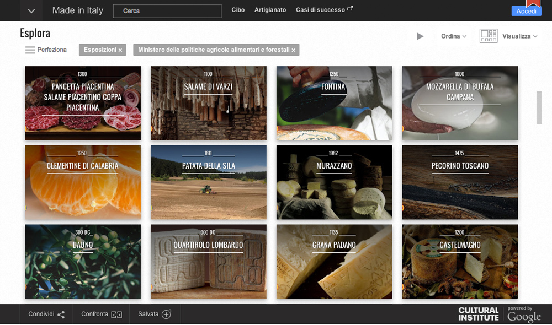Click the slideshow play icon
Viewport: 552px width, 325px height.
click(x=420, y=36)
